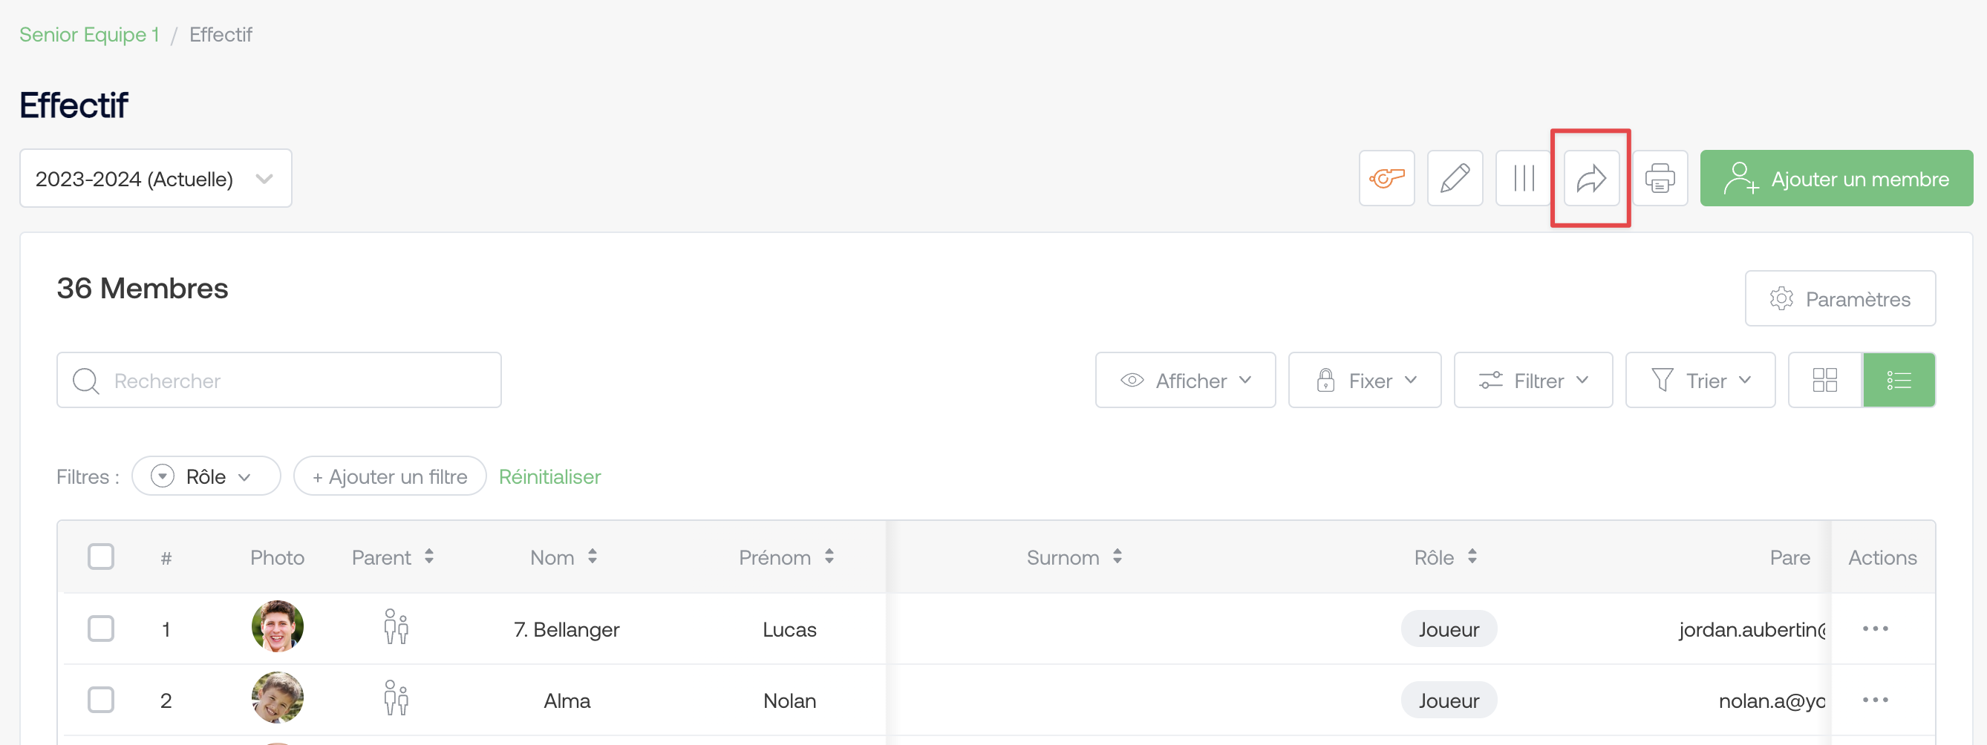
Task: Sort by Nom column arrows
Action: point(593,556)
